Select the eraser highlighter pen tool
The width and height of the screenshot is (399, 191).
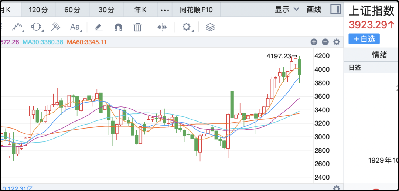(x=99, y=27)
